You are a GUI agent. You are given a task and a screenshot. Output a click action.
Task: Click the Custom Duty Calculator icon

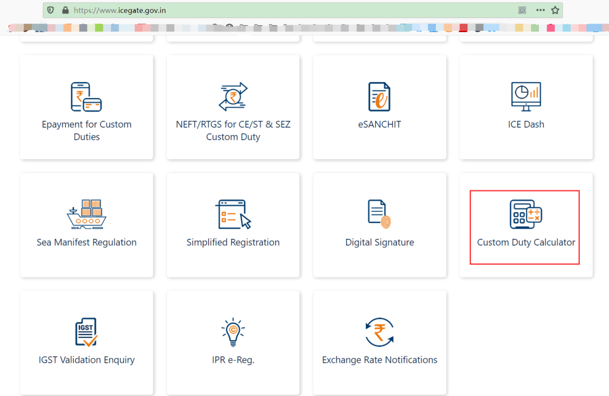click(526, 214)
